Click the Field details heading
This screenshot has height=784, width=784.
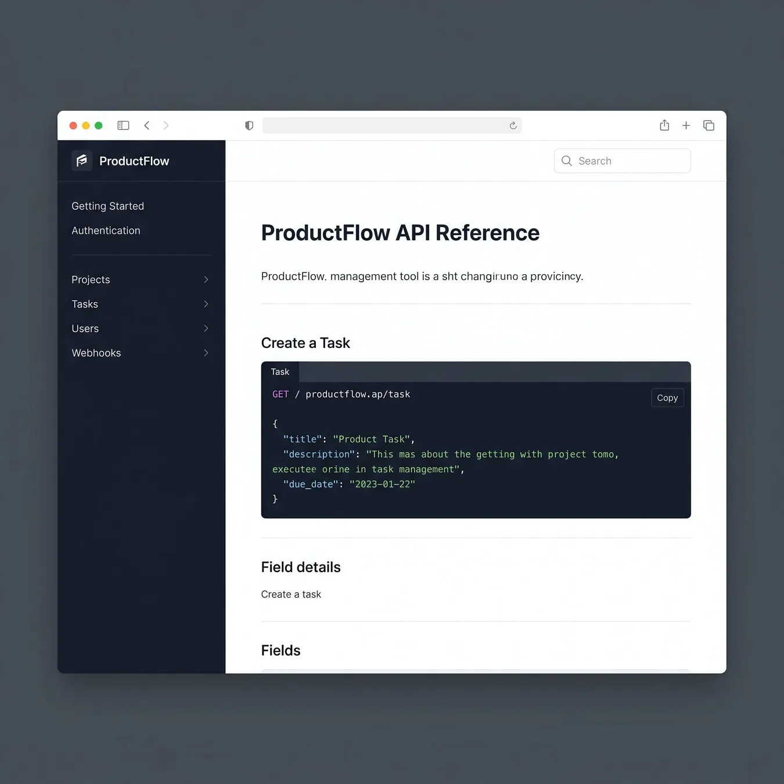[301, 567]
